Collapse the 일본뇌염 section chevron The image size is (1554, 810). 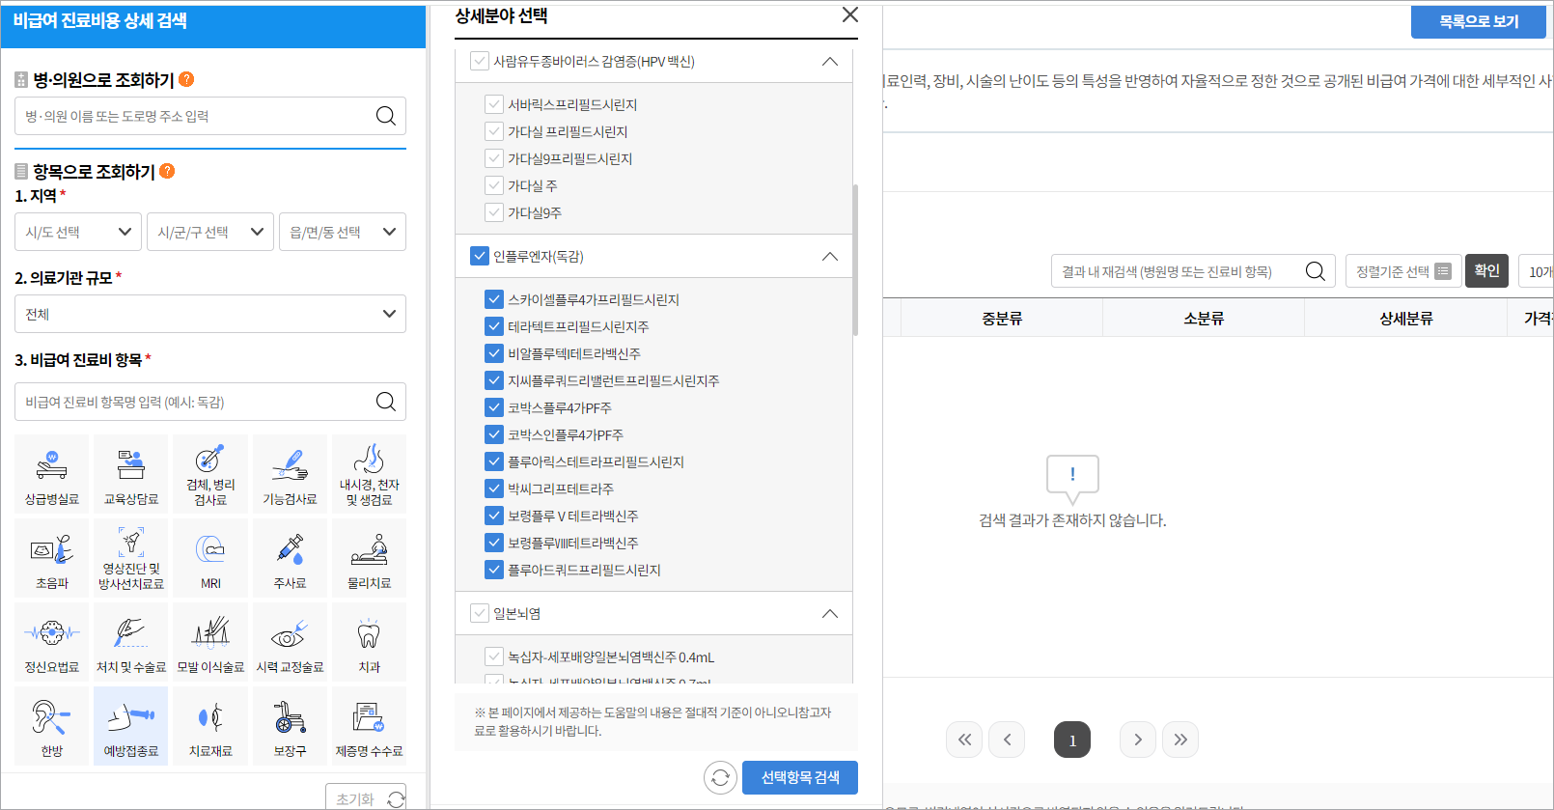pyautogui.click(x=830, y=614)
